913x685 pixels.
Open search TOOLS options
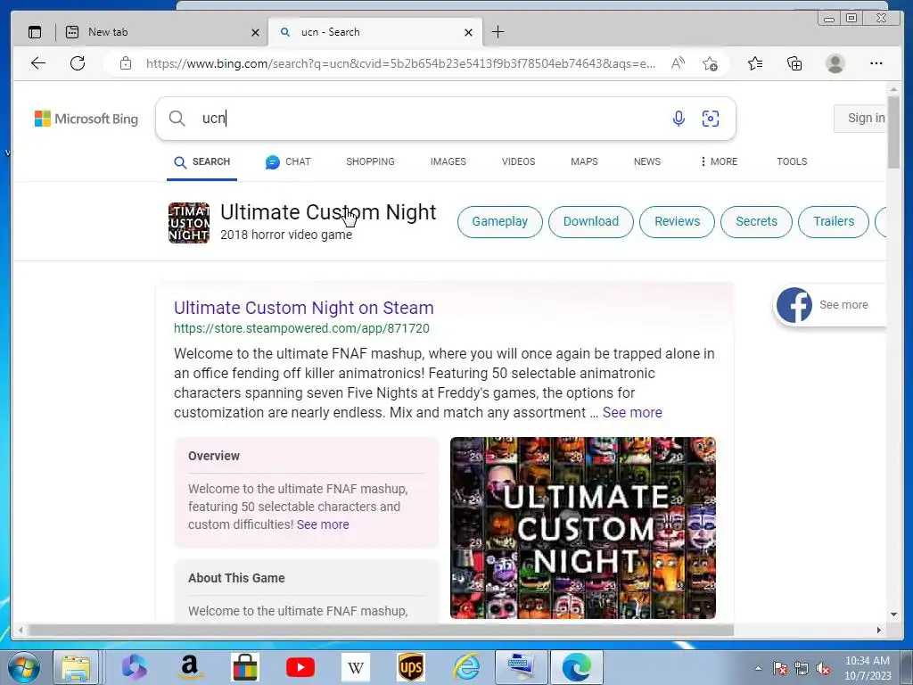792,162
